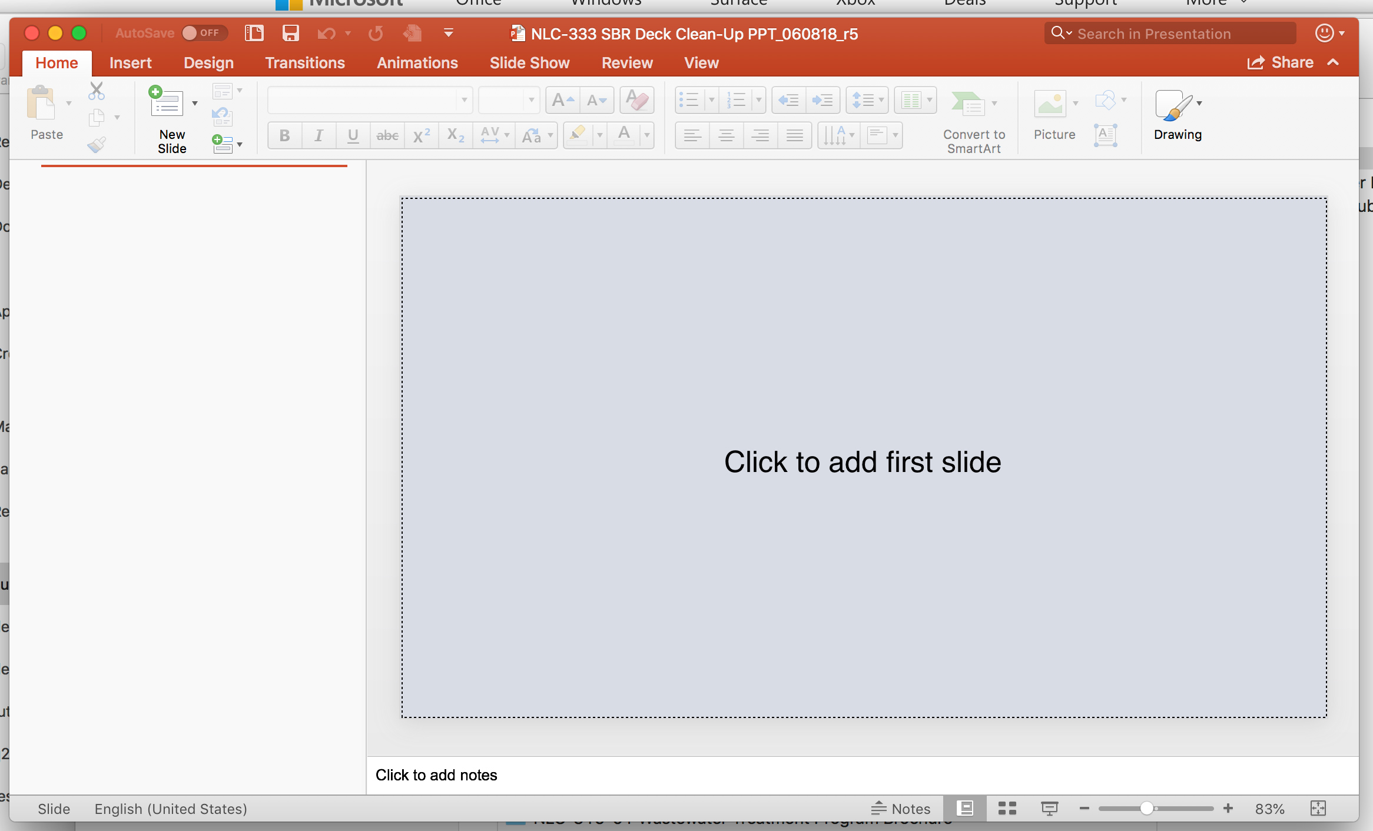This screenshot has width=1373, height=831.
Task: Click the Share button
Action: (x=1281, y=63)
